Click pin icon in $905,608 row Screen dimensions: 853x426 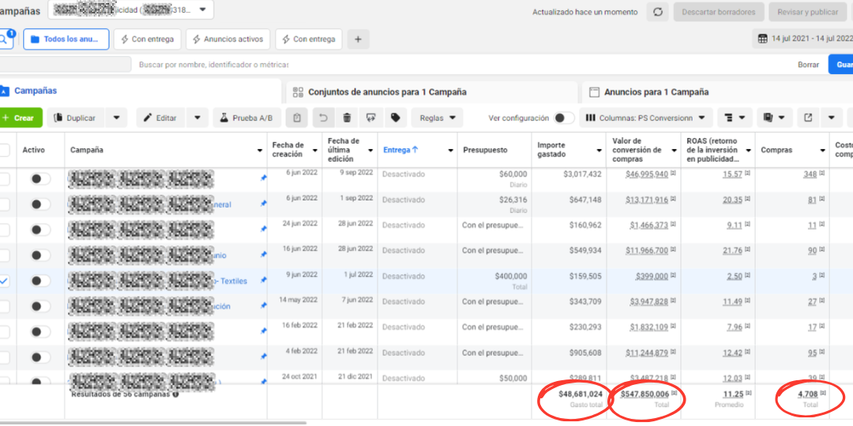(x=264, y=356)
